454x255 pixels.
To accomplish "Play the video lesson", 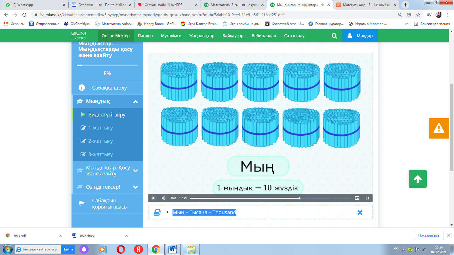I will click(154, 198).
